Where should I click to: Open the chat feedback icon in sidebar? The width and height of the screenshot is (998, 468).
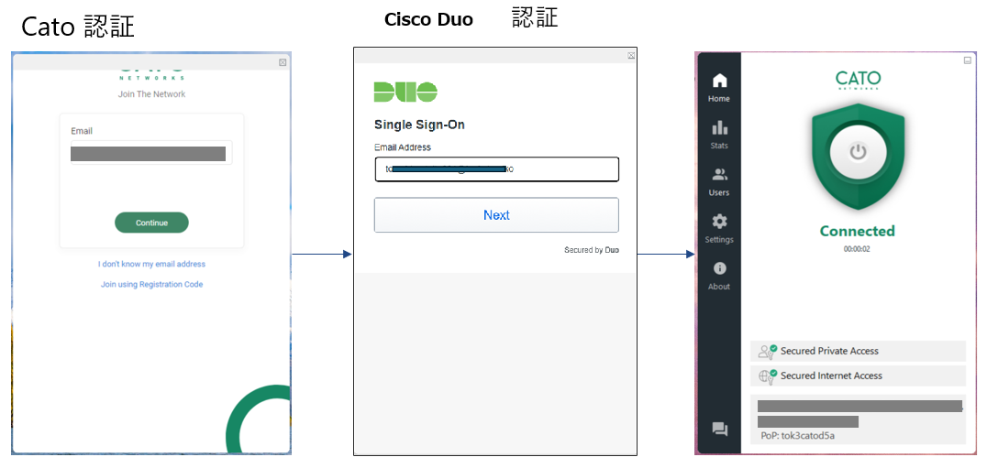click(x=719, y=430)
